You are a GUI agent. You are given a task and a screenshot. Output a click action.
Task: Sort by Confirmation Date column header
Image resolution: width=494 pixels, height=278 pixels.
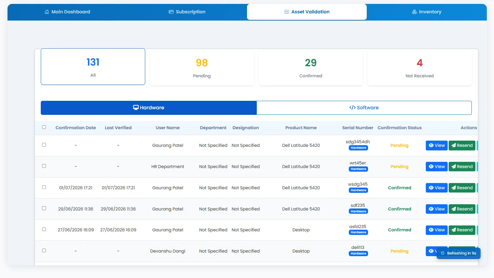click(76, 128)
